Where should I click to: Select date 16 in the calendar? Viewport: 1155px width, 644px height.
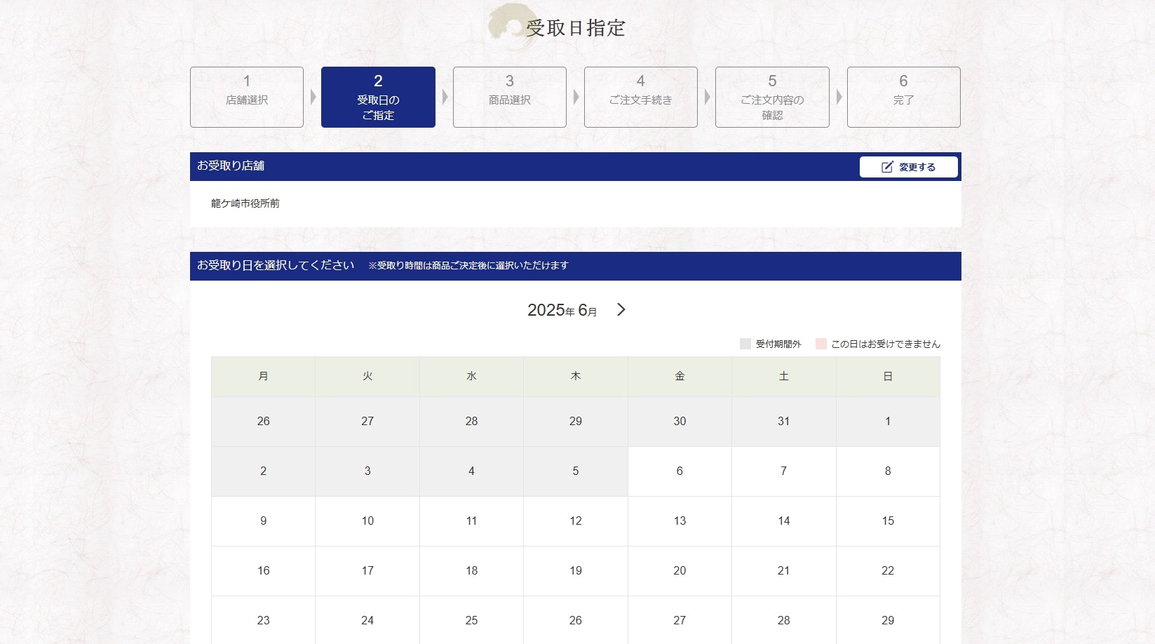(x=264, y=571)
